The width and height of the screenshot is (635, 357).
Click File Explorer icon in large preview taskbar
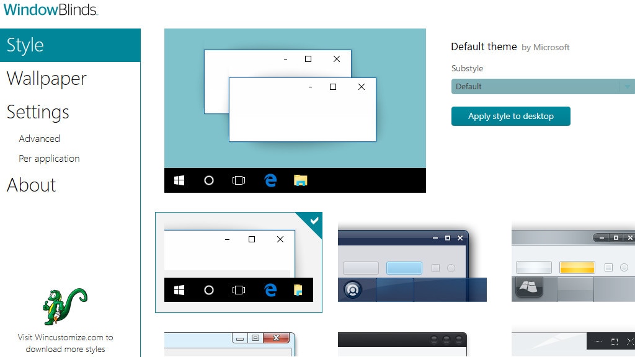click(x=301, y=180)
